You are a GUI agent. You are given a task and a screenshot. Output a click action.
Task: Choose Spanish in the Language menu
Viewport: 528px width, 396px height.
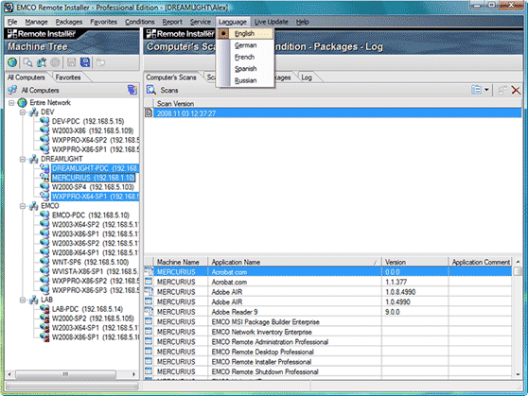coord(245,69)
